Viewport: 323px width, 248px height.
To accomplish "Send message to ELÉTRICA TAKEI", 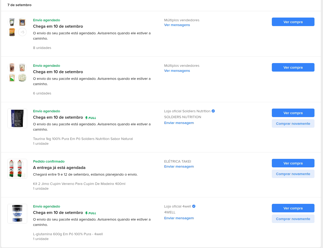I will (179, 167).
